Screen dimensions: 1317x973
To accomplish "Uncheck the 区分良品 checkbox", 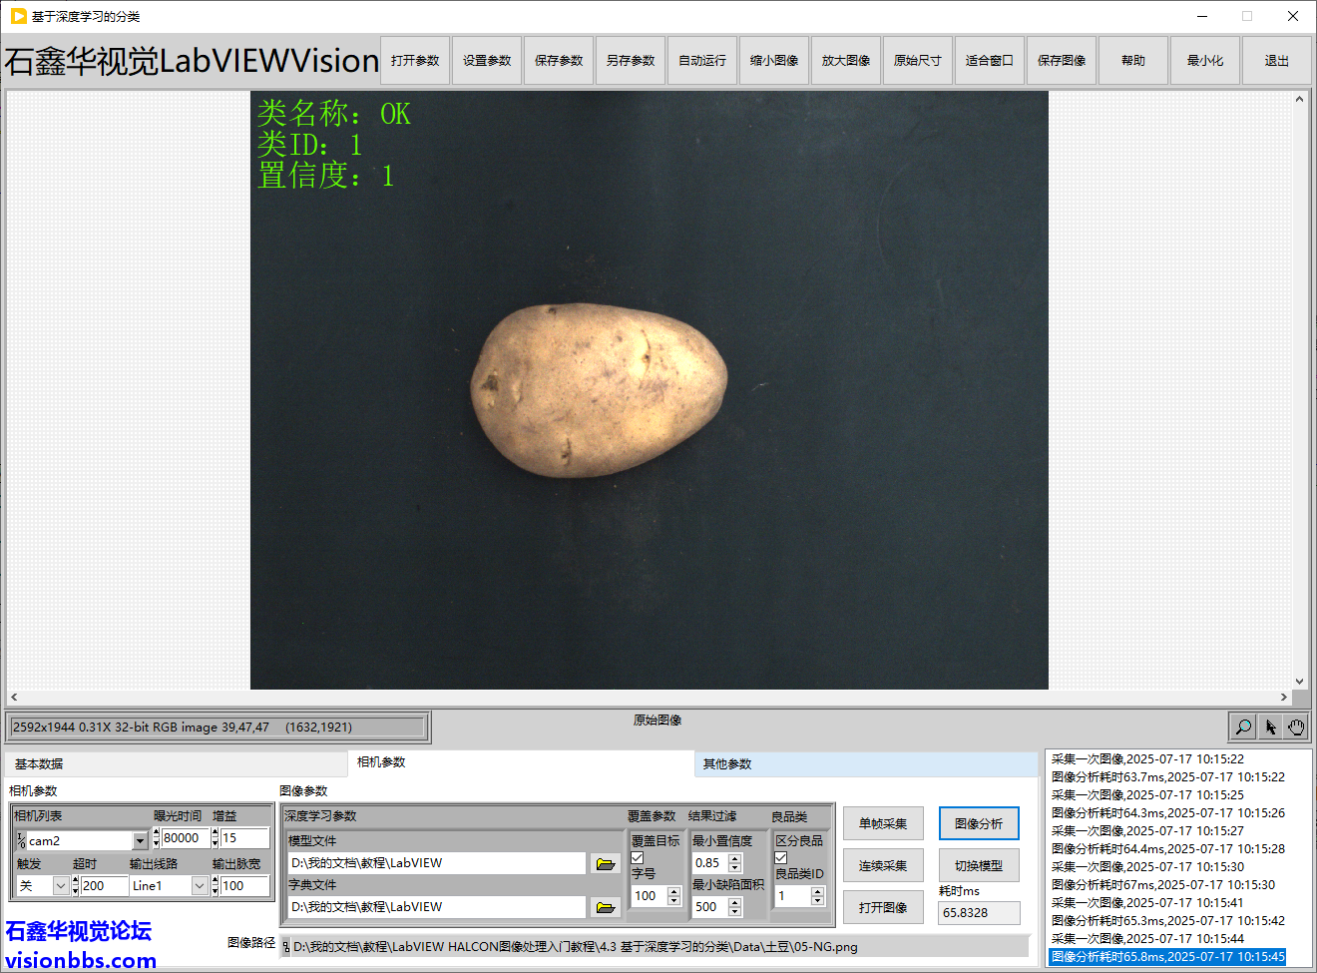I will pyautogui.click(x=781, y=857).
